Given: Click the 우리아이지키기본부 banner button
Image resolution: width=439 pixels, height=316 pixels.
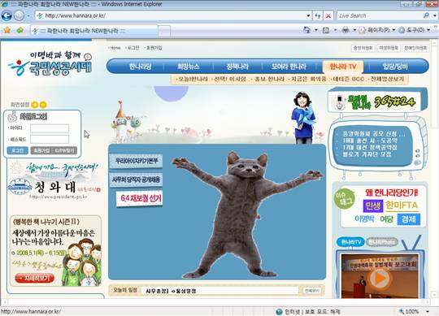Looking at the screenshot, I should pos(136,162).
